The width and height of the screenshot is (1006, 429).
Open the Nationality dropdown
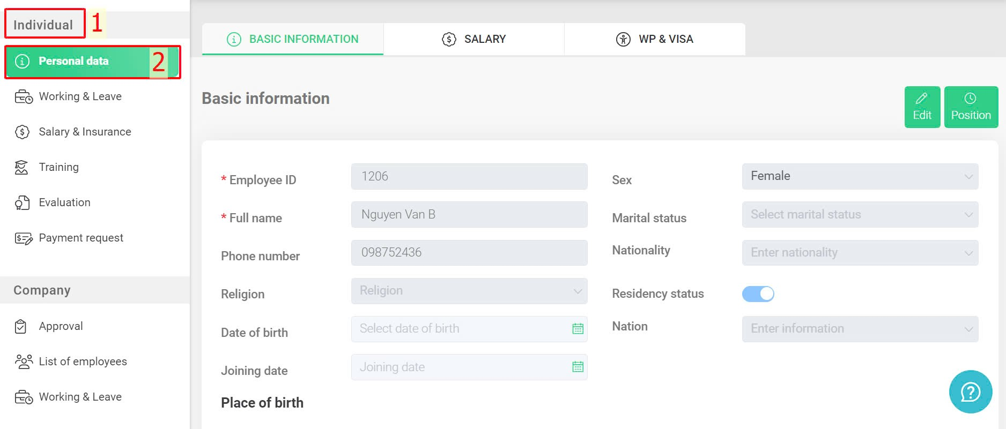pyautogui.click(x=860, y=252)
